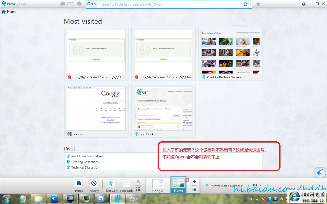Click Home icon in bottom favorites bar
Viewport: 327px width, 204px height.
pyautogui.click(x=79, y=186)
